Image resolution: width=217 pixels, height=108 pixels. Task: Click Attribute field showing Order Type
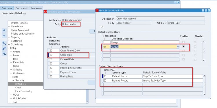coord(186,23)
